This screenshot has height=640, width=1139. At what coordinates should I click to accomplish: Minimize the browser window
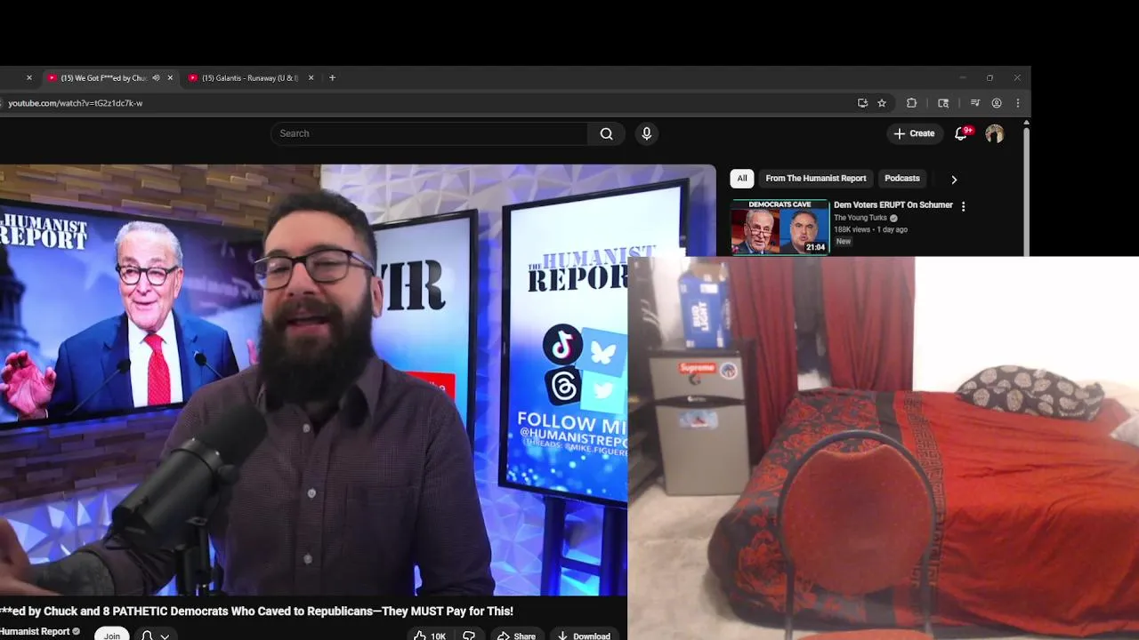tap(962, 78)
